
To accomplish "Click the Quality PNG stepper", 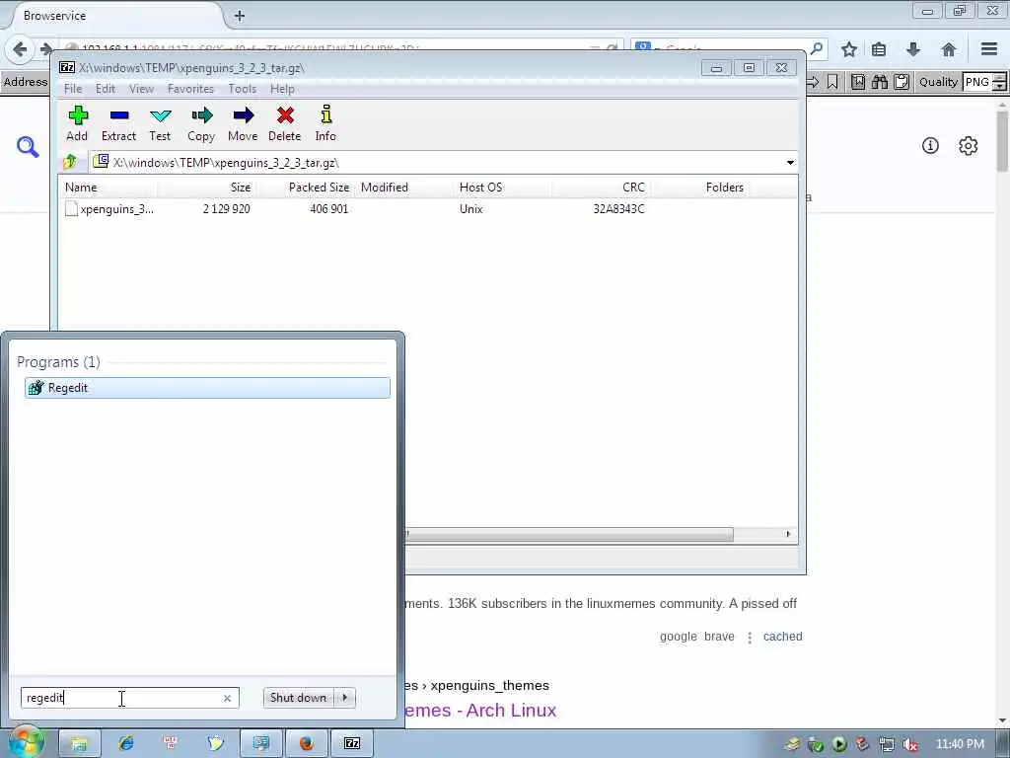I will [x=1000, y=82].
